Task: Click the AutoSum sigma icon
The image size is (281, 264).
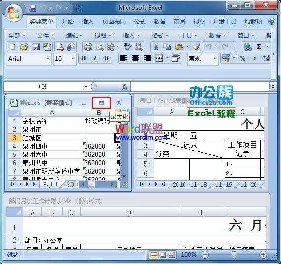Action: pos(259,47)
